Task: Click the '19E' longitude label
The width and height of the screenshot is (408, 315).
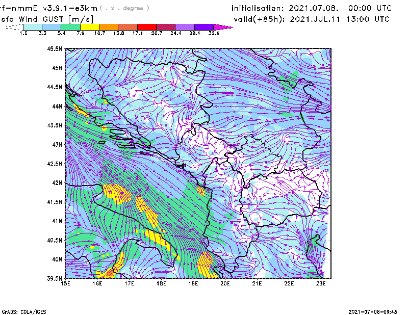Action: click(193, 283)
